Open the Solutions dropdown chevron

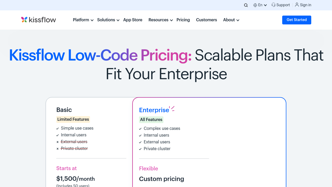(118, 20)
